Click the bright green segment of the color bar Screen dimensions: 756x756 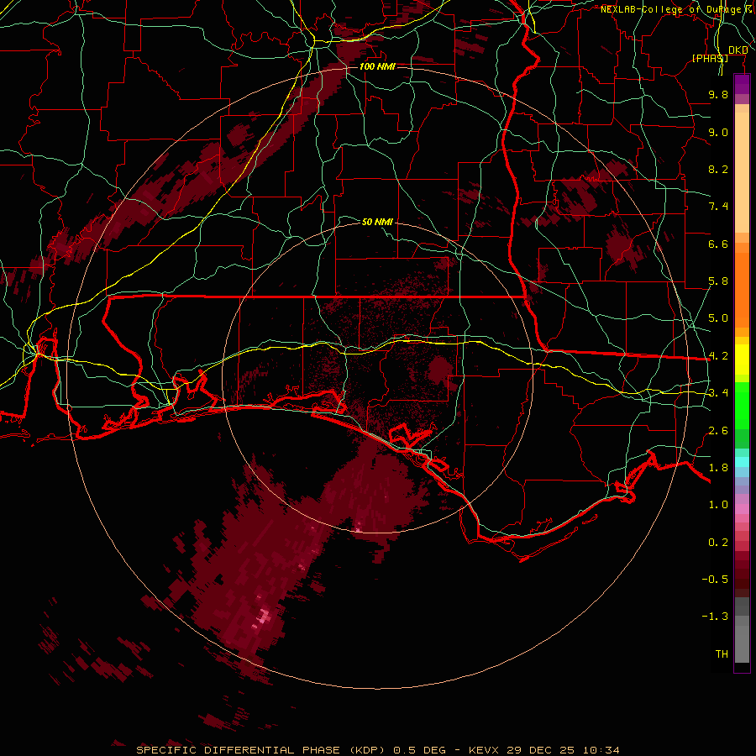(x=742, y=405)
